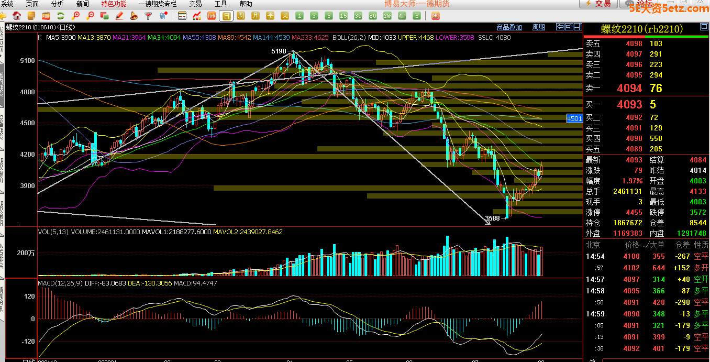Open the 分析 menu
This screenshot has width=710, height=362.
click(58, 4)
